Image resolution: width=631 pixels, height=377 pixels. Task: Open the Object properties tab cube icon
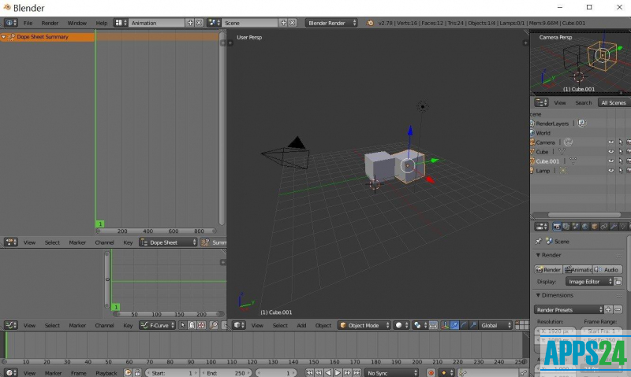pyautogui.click(x=595, y=227)
